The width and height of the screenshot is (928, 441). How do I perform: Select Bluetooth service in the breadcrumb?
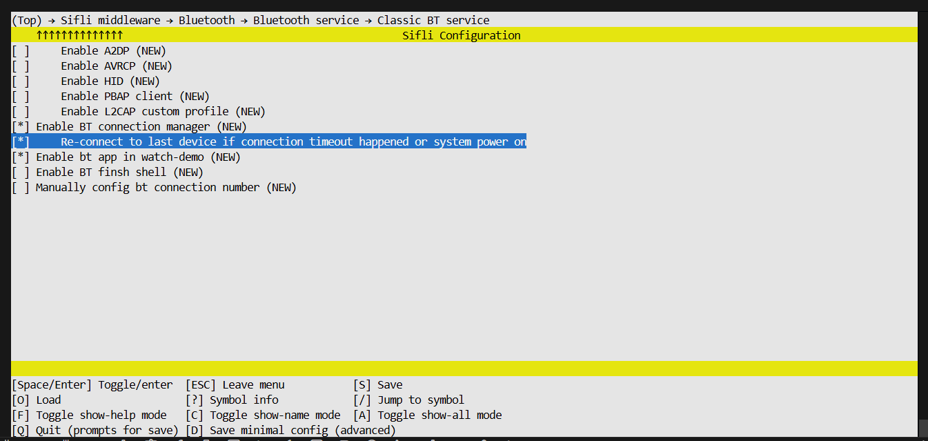tap(306, 20)
